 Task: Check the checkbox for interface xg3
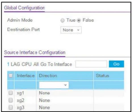coord(11,107)
